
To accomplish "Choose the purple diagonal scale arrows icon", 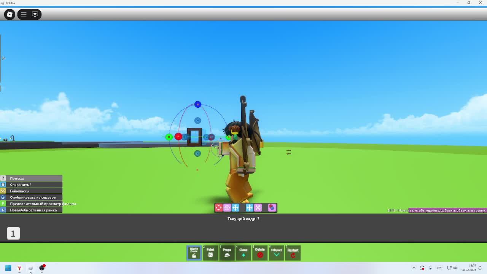I will [258, 207].
